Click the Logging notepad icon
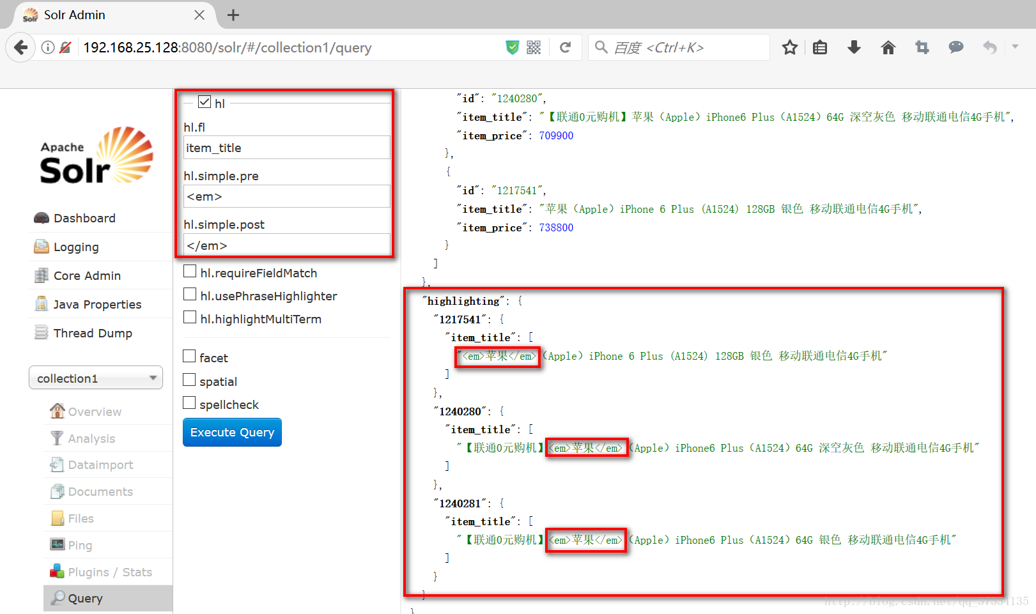The height and width of the screenshot is (614, 1036). click(42, 246)
